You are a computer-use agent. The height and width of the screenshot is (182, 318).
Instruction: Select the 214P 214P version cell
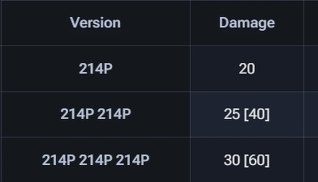[96, 114]
